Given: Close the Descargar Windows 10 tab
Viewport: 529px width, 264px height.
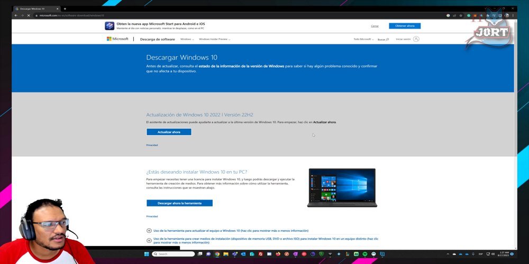Looking at the screenshot, I should click(58, 9).
